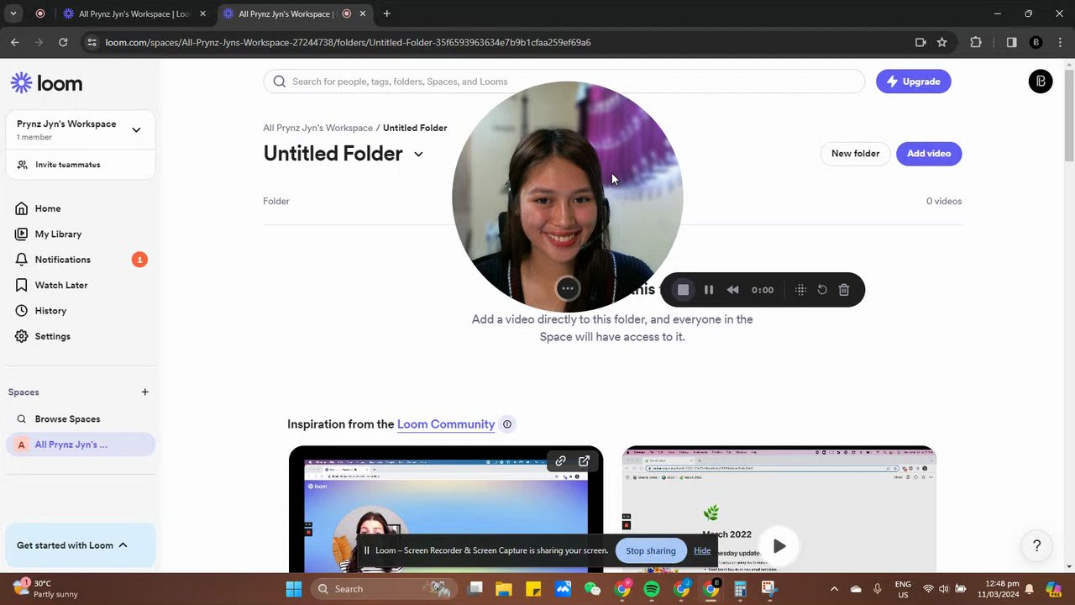Click the browser address bar URL
Image resolution: width=1075 pixels, height=605 pixels.
coord(348,42)
